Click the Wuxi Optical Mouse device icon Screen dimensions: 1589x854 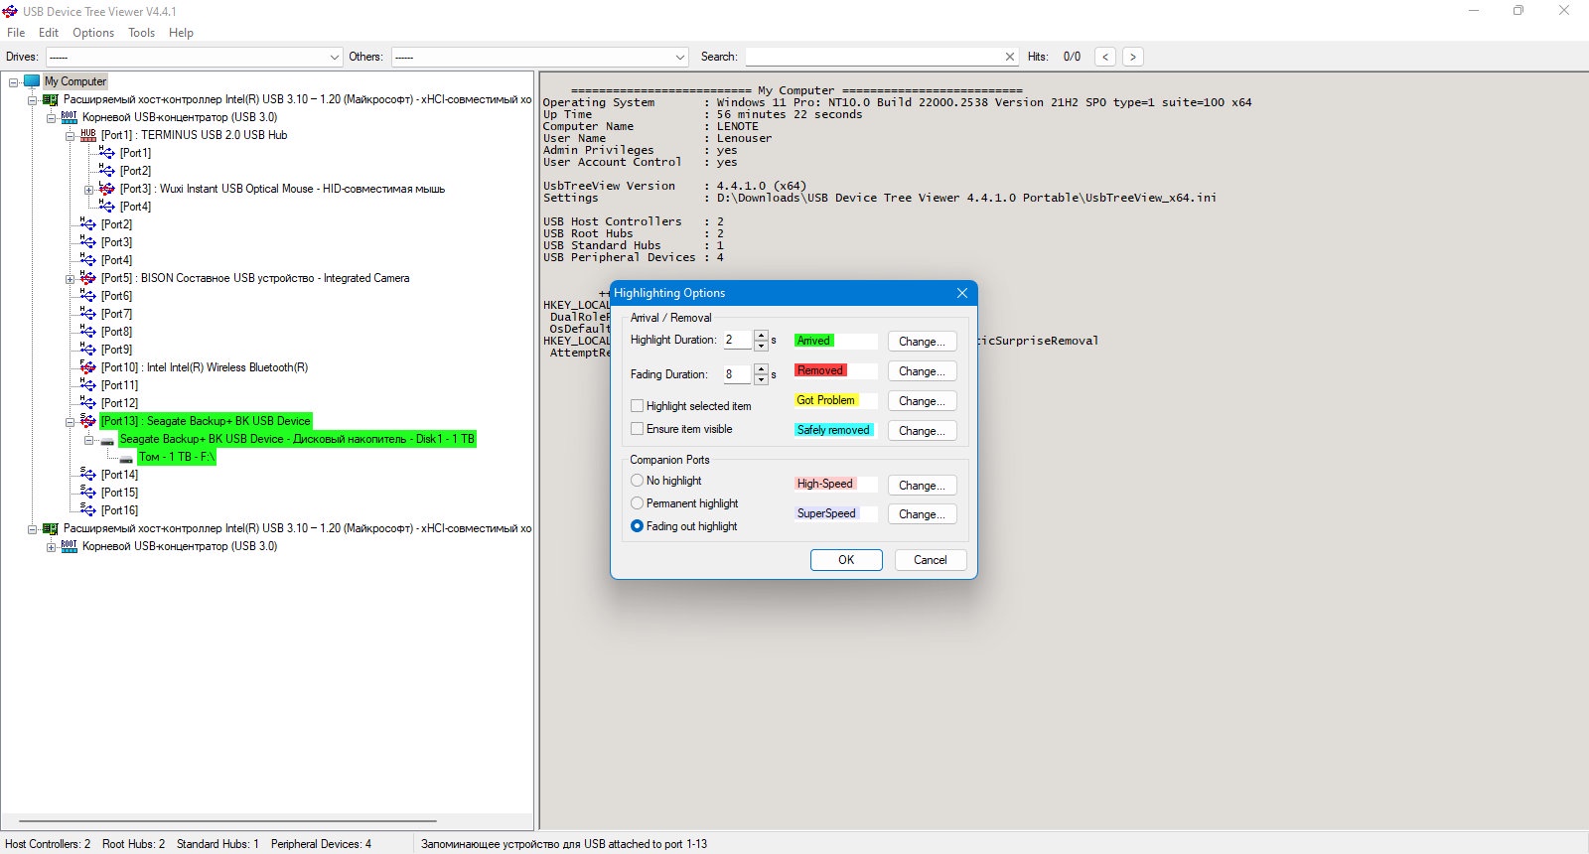click(107, 189)
